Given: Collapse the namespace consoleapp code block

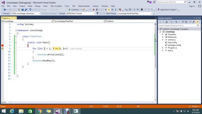Looking at the screenshot, I should pos(16,30).
